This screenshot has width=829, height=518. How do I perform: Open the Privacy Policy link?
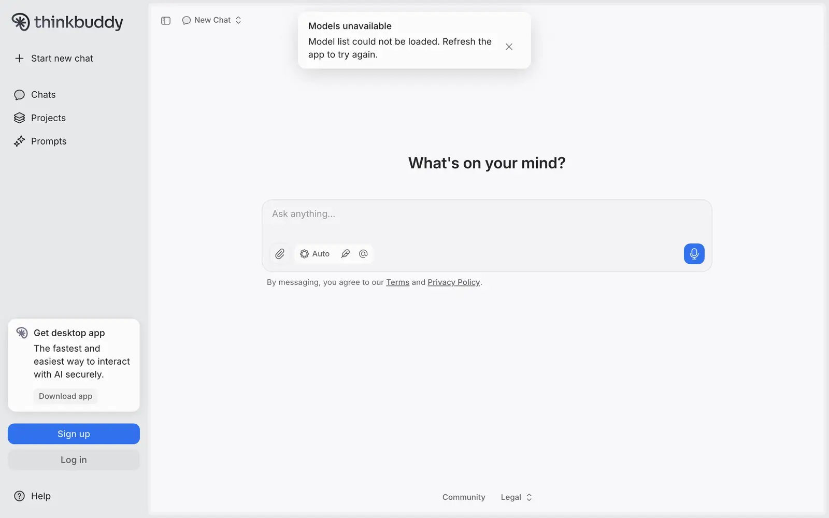tap(454, 282)
